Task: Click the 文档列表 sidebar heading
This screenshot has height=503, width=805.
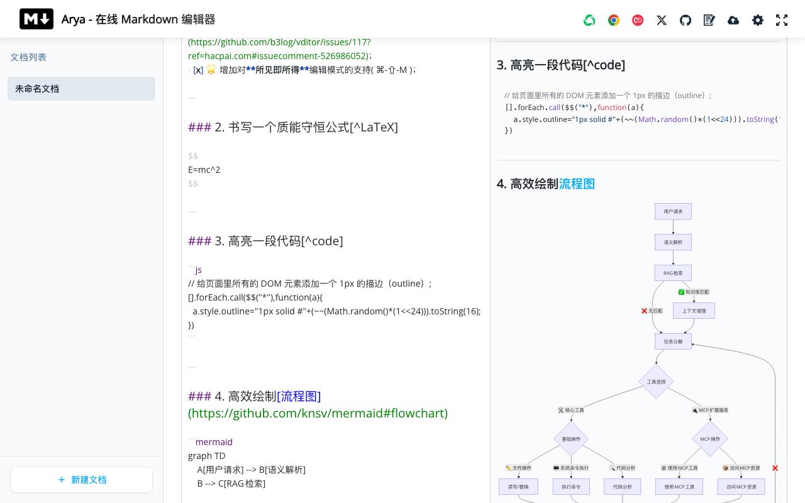Action: coord(28,57)
